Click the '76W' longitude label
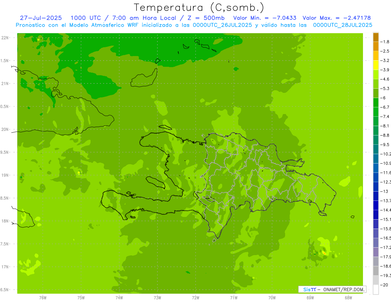The height and width of the screenshot is (302, 391). [x=43, y=298]
